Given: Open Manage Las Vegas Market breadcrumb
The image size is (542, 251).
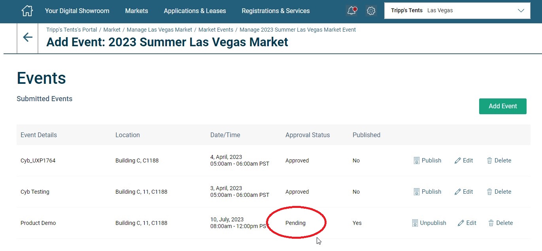Looking at the screenshot, I should (159, 30).
